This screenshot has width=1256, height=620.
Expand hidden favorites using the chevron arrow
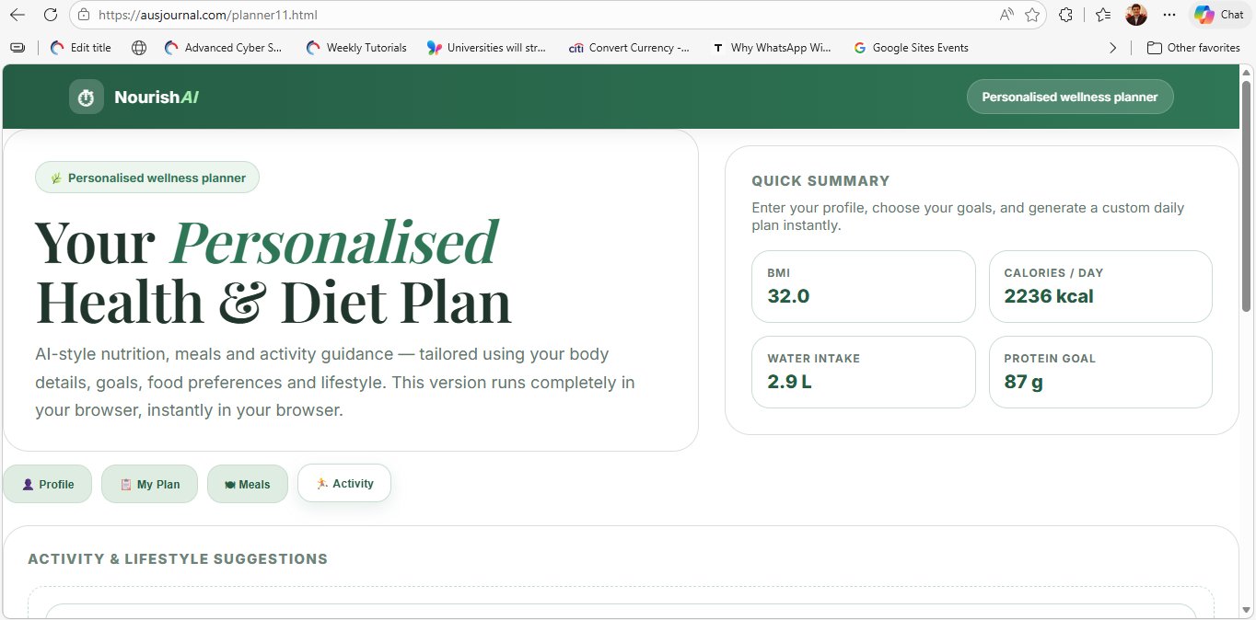click(x=1112, y=47)
